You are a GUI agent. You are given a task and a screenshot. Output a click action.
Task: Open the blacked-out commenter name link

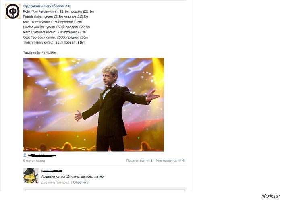[x=52, y=171]
